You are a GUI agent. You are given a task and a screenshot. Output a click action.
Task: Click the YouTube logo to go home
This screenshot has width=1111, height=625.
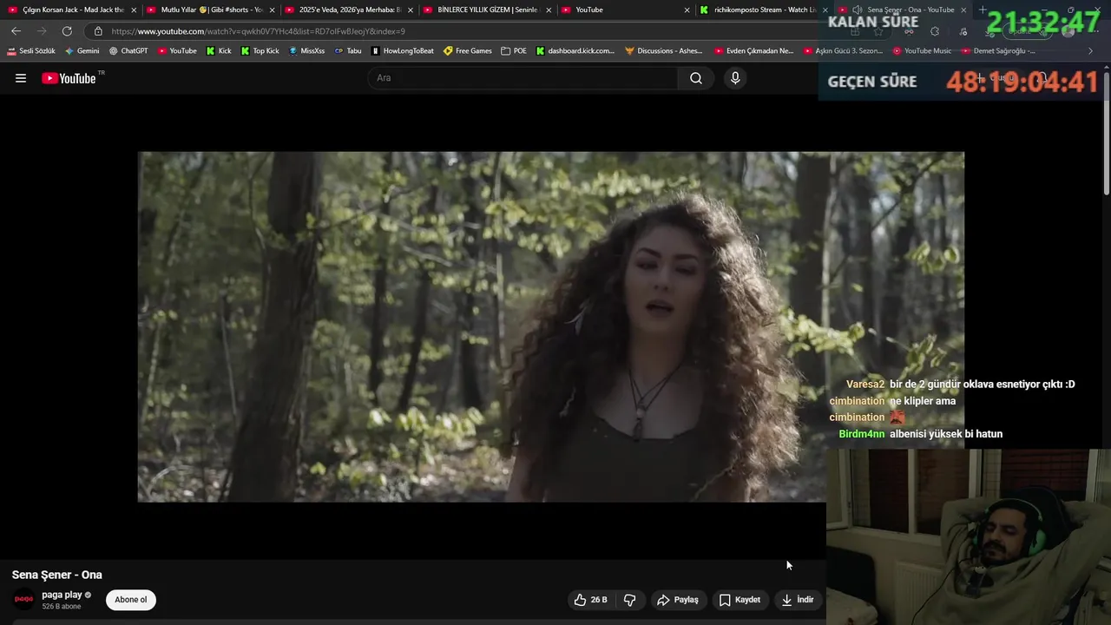point(69,78)
